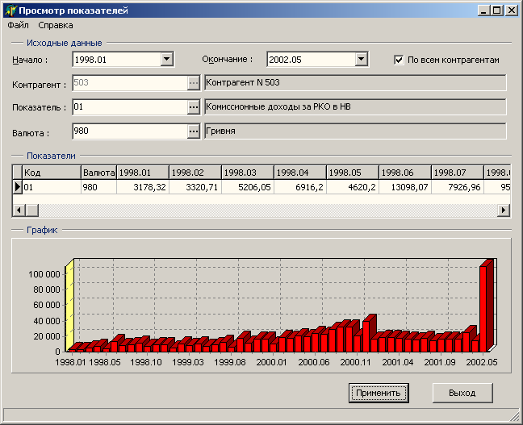Screen dimensions: 523x425
Task: Maximize the Просмотр показателей window
Action: (497, 10)
